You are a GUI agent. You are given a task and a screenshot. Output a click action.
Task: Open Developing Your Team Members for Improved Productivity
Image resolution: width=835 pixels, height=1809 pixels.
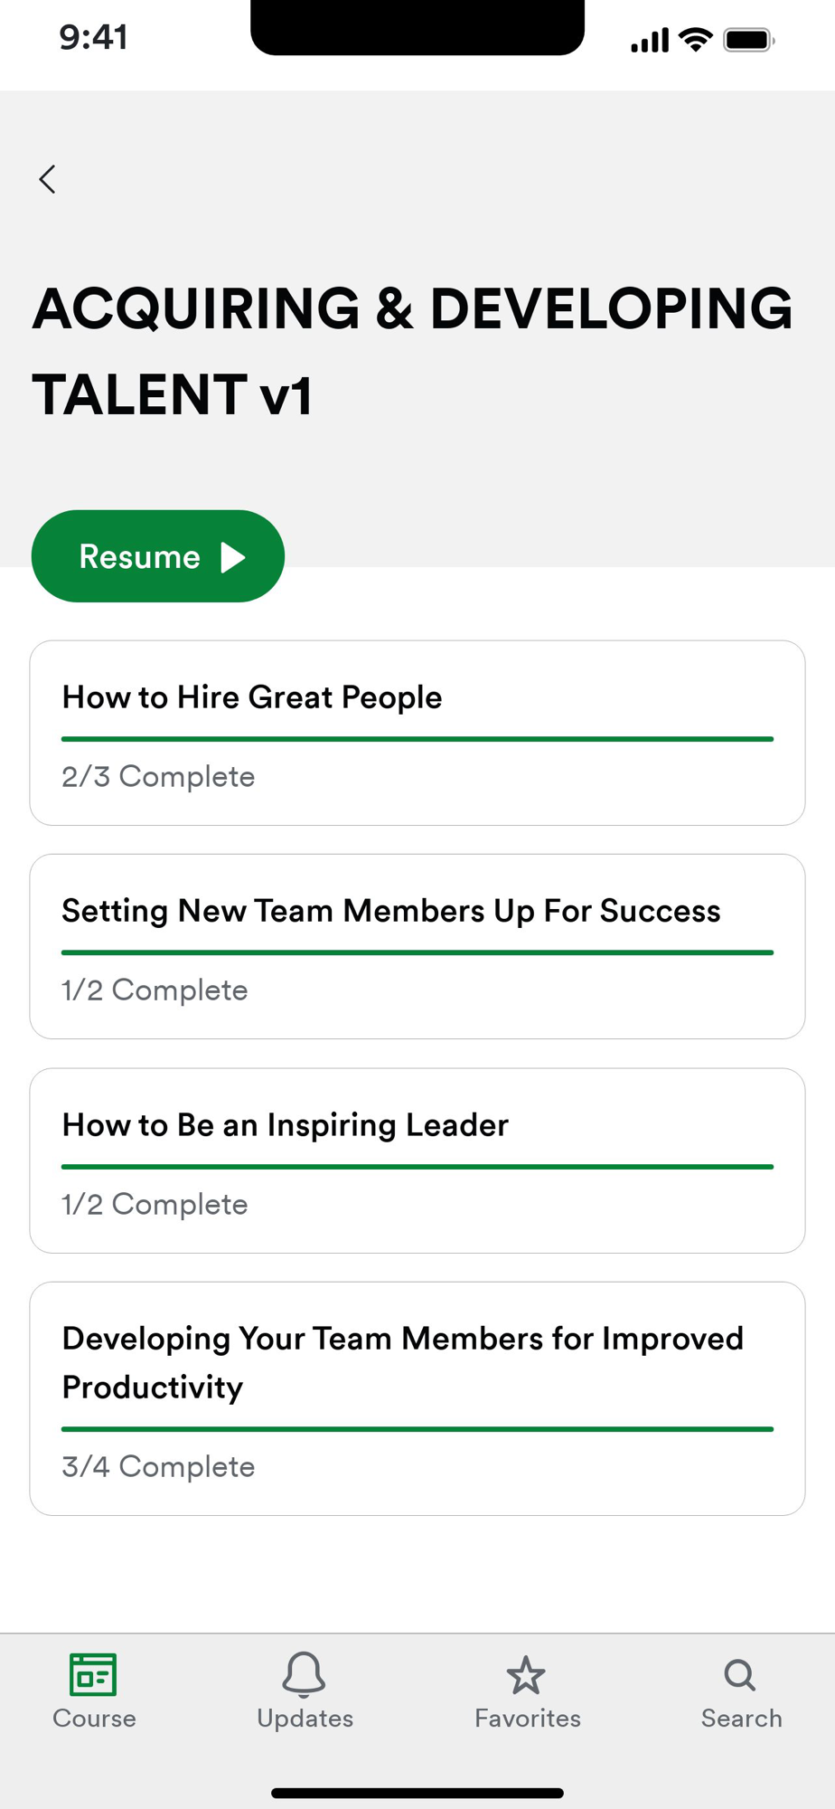click(x=402, y=1362)
